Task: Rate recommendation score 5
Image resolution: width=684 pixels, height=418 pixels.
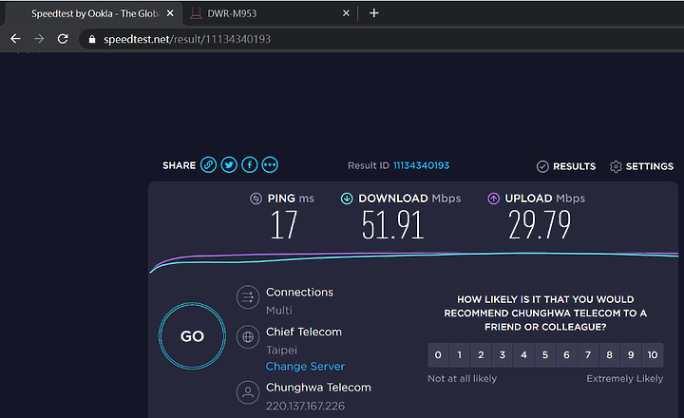Action: [545, 354]
